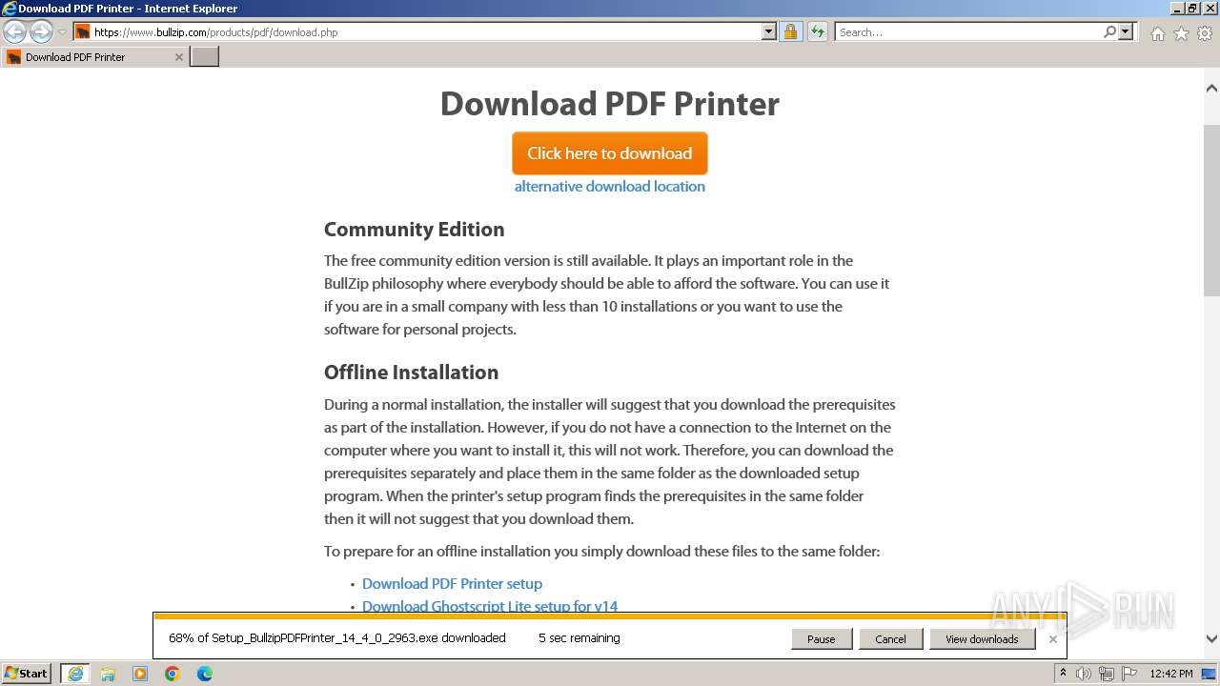Image resolution: width=1220 pixels, height=686 pixels.
Task: Click the Show desktop button
Action: 1210,674
